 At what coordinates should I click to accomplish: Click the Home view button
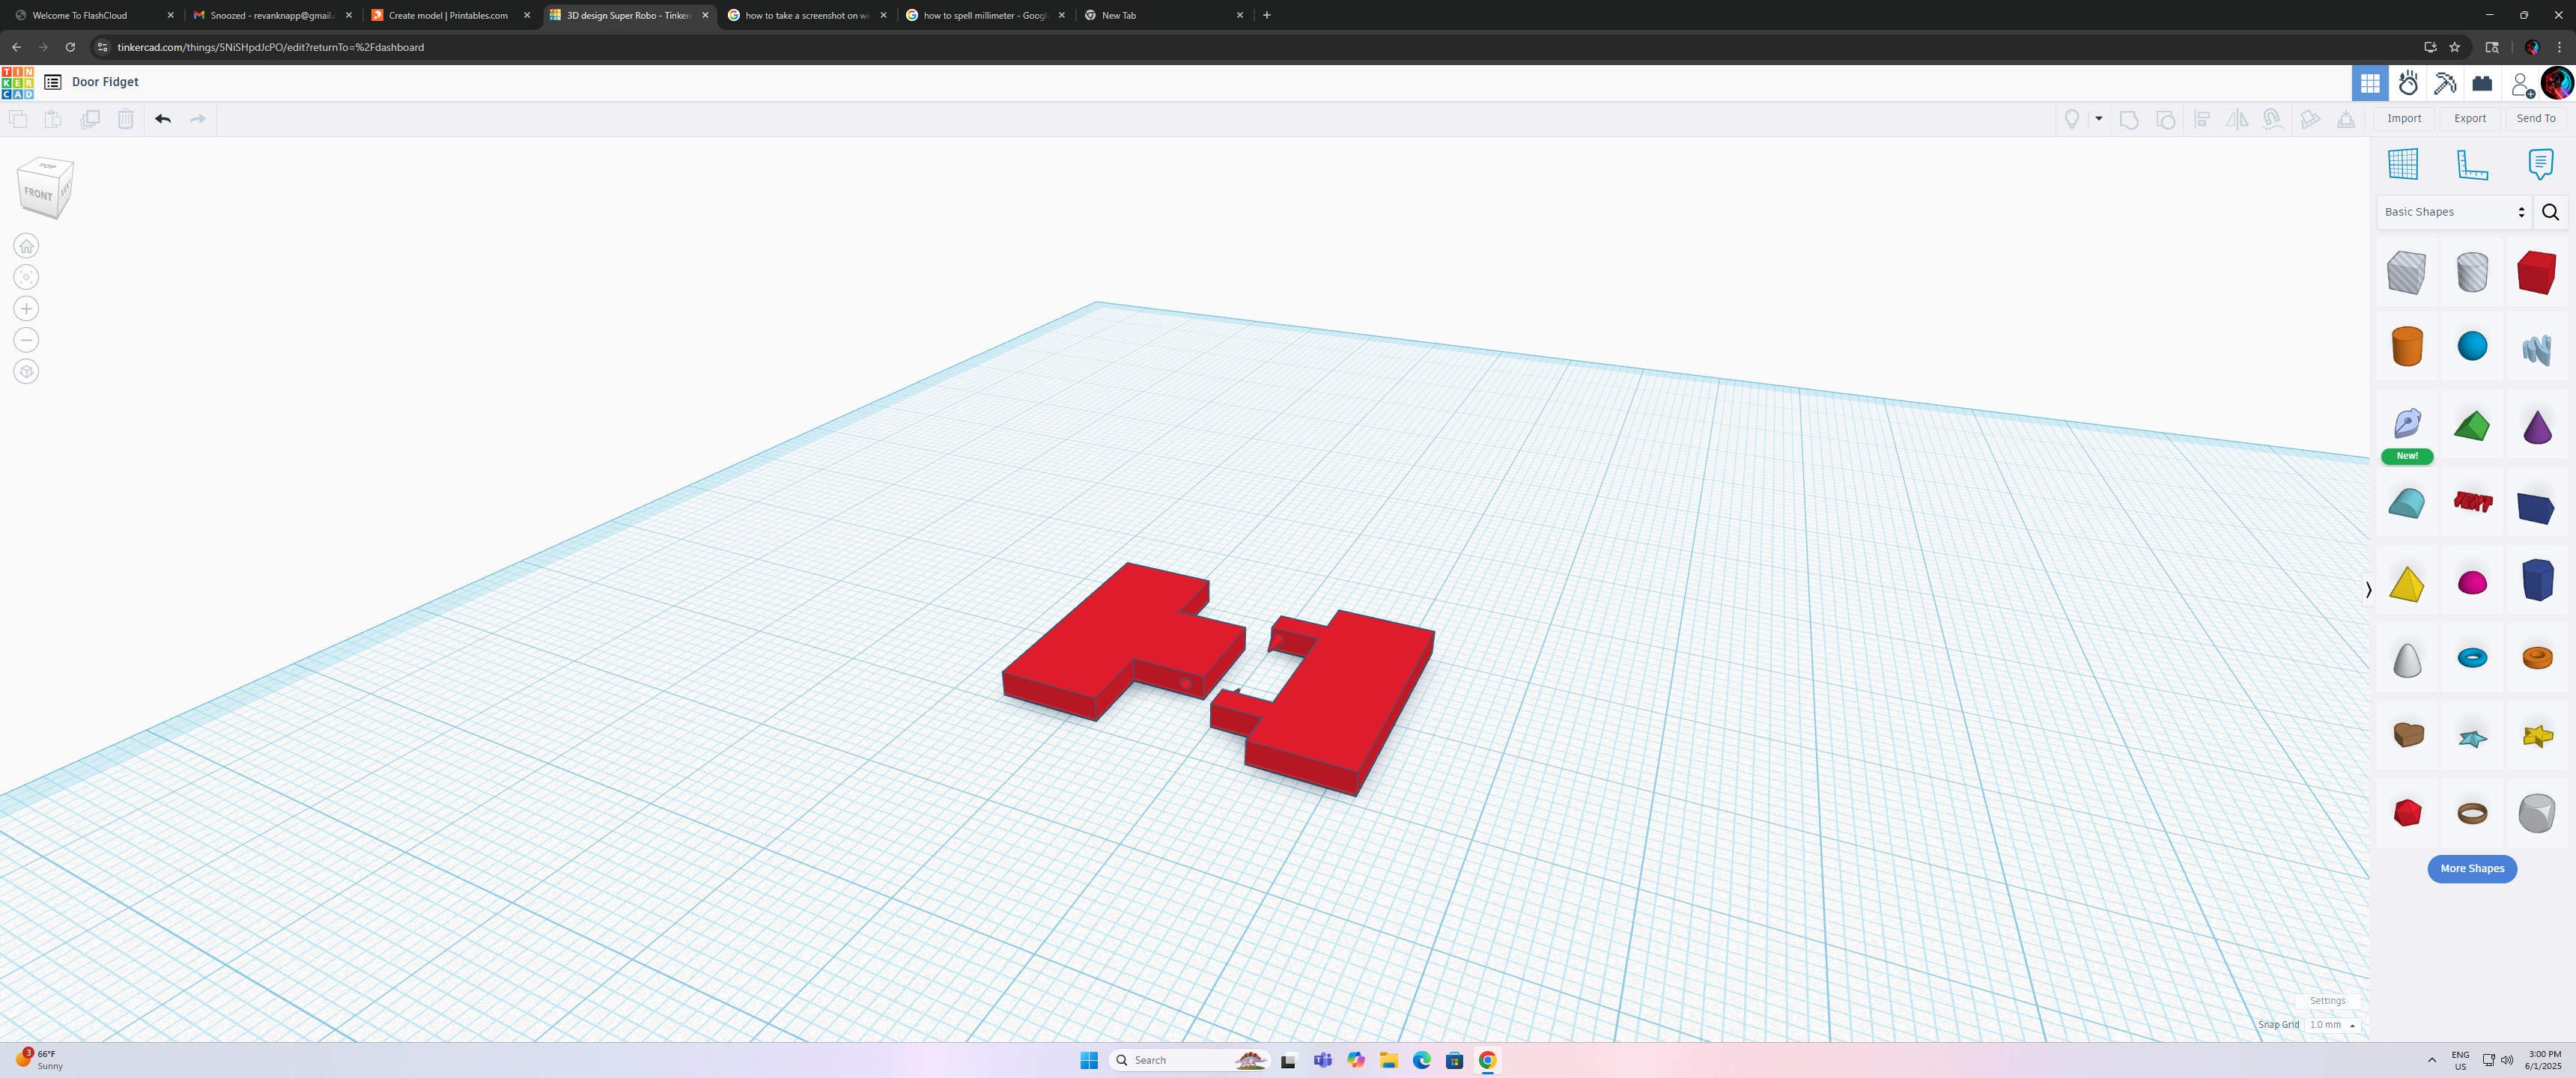27,246
